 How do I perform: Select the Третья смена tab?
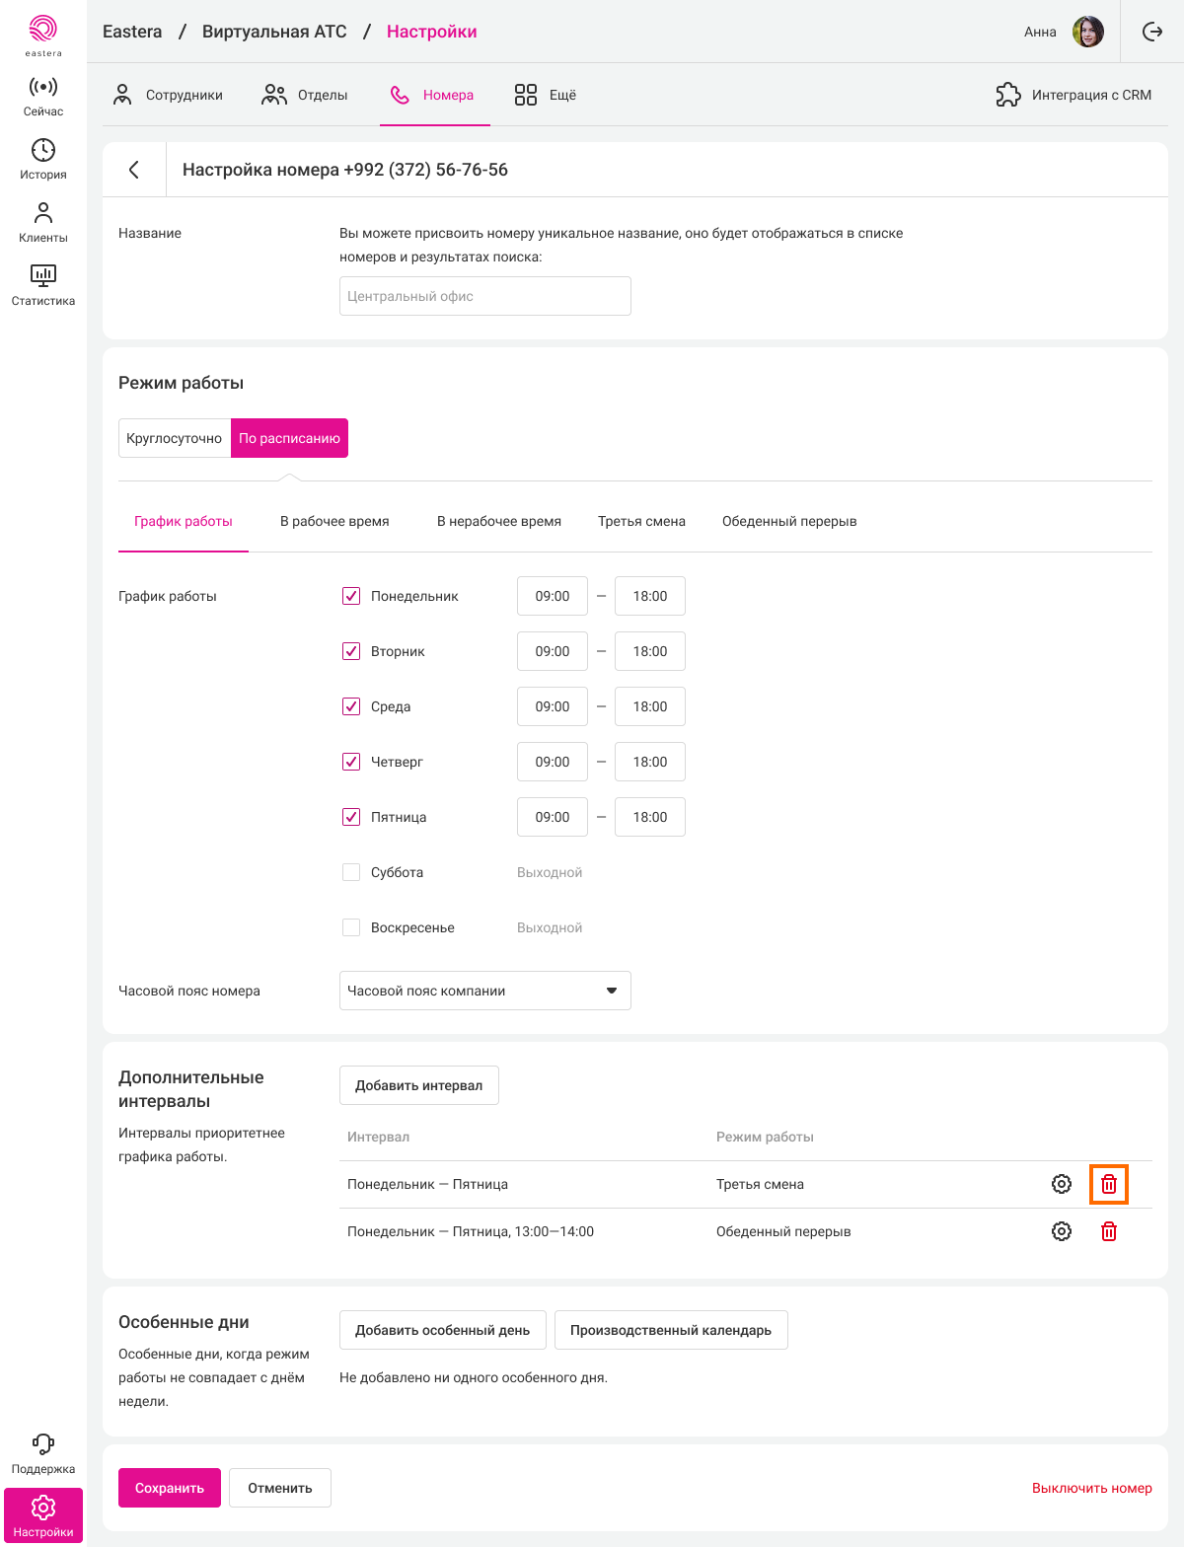point(641,521)
